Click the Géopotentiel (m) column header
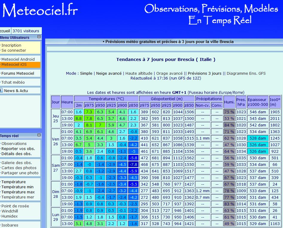Image resolution: width=283 pixels, height=228 pixels. (167, 99)
